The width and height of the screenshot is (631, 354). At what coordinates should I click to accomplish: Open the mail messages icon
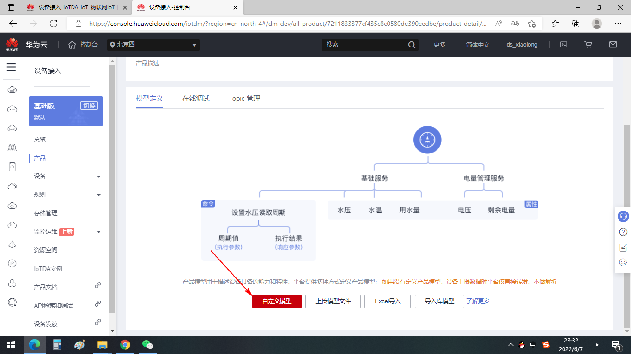click(613, 45)
